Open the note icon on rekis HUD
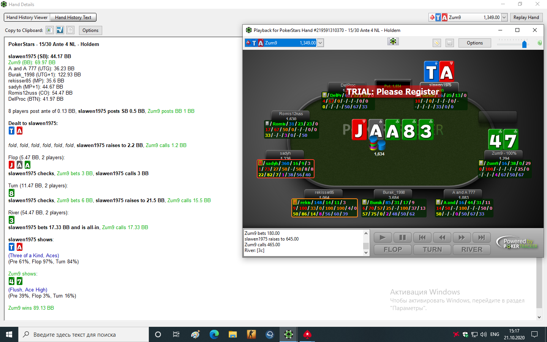The image size is (547, 342). [x=295, y=202]
